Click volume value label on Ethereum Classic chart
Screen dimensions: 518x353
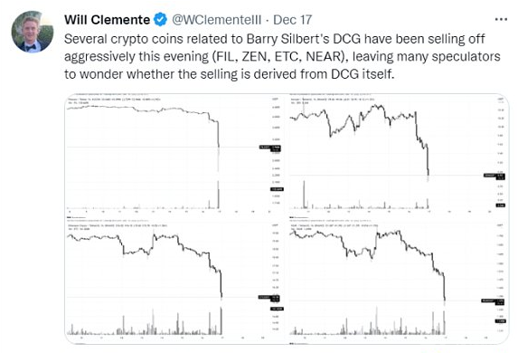click(x=277, y=309)
